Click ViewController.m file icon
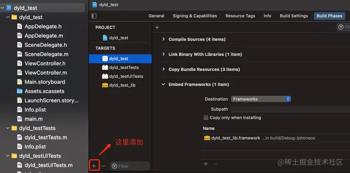 tap(20, 73)
